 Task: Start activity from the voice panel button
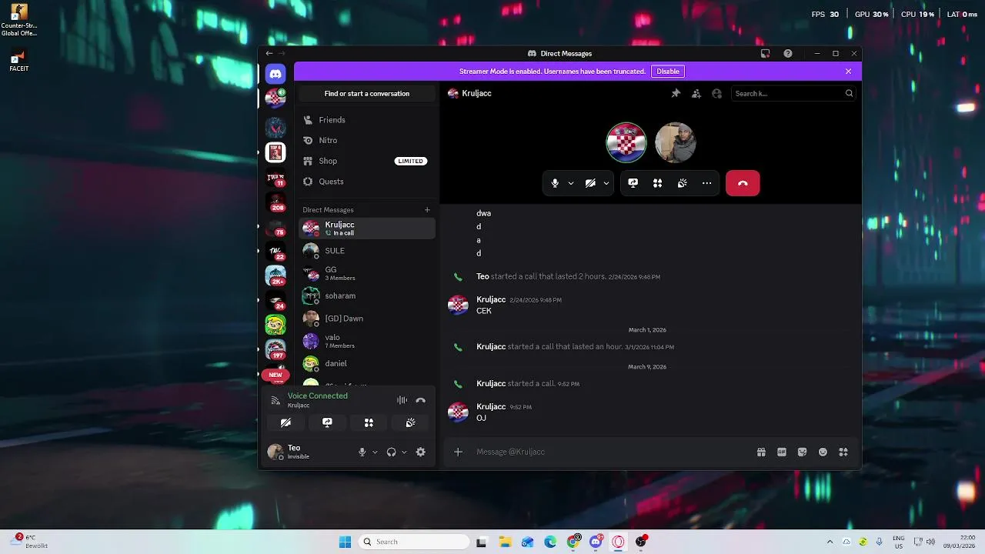point(369,422)
